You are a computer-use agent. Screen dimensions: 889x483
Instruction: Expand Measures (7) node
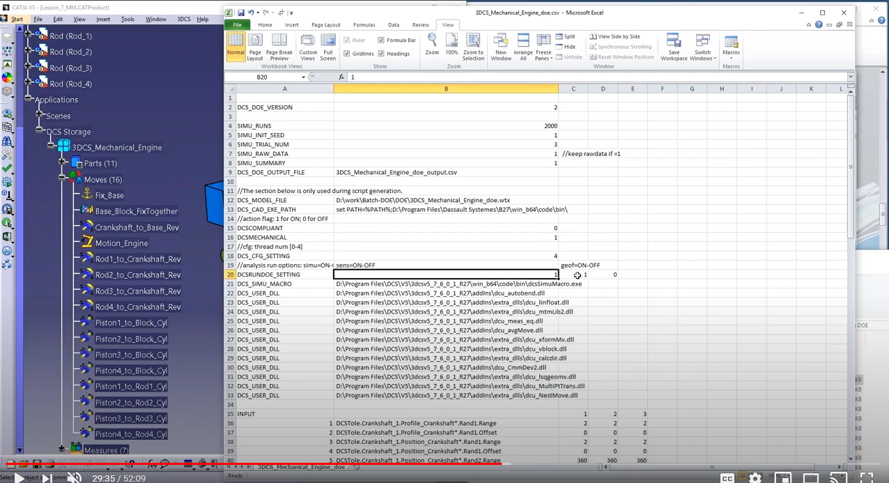click(61, 450)
